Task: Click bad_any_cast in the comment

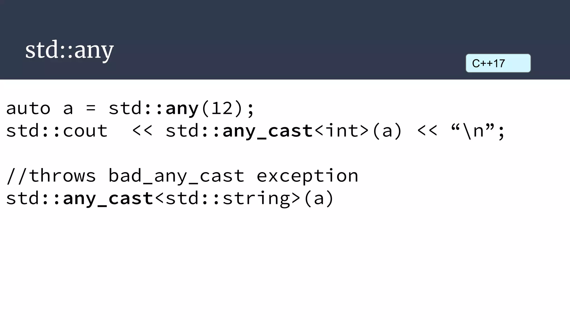Action: click(176, 176)
